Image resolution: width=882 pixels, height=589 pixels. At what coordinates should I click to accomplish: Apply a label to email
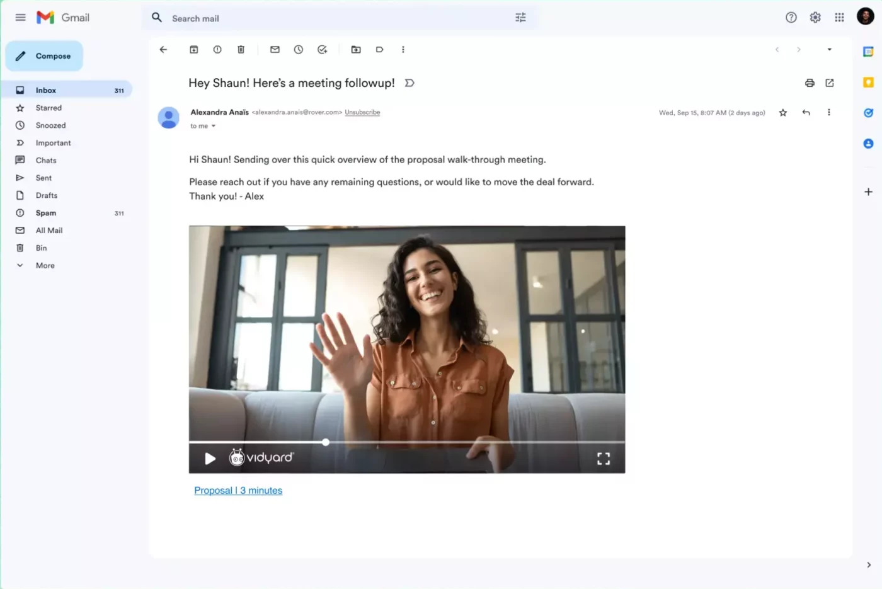click(x=379, y=50)
